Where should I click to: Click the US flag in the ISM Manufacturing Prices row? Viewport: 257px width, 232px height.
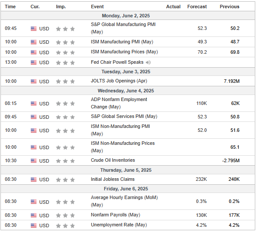point(33,52)
